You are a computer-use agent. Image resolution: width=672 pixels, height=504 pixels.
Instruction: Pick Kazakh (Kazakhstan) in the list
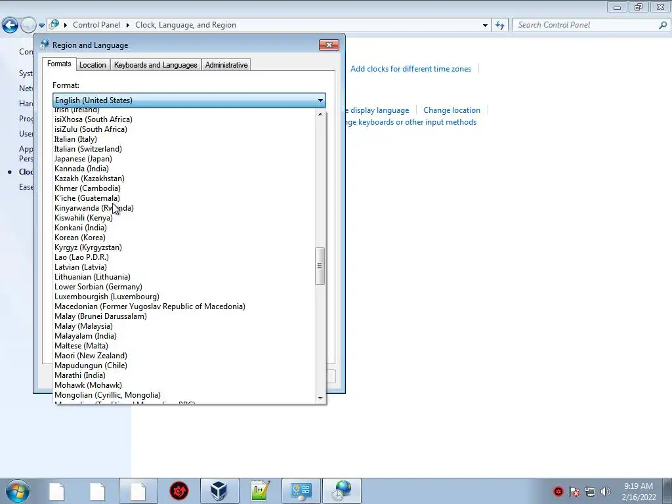pyautogui.click(x=184, y=178)
